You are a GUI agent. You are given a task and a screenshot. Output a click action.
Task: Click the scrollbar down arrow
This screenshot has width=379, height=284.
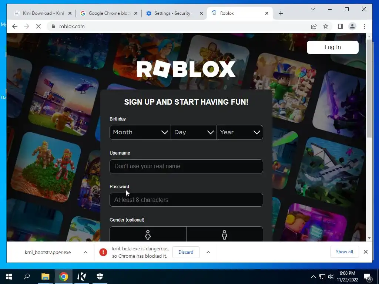[369, 238]
